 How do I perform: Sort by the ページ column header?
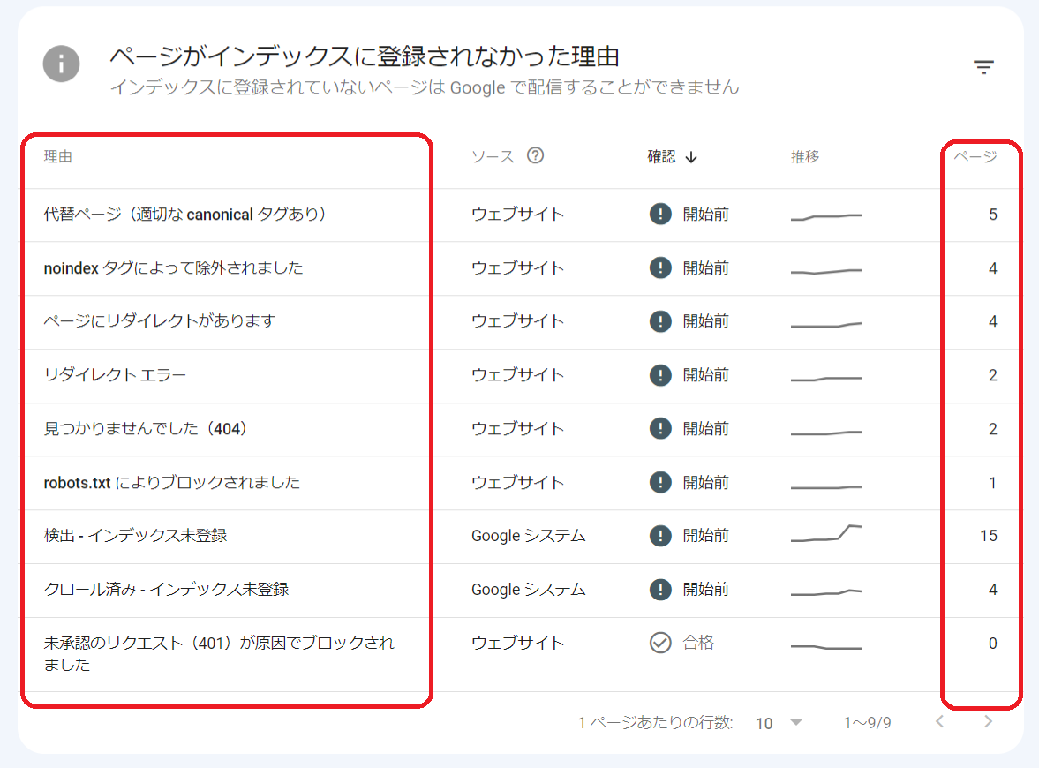tap(975, 156)
